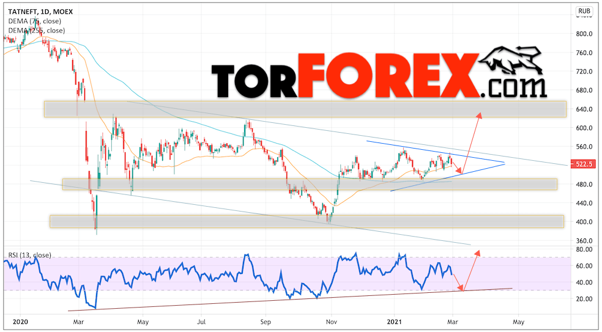Click the Mar 2020 time axis label
The height and width of the screenshot is (332, 602).
[x=79, y=322]
